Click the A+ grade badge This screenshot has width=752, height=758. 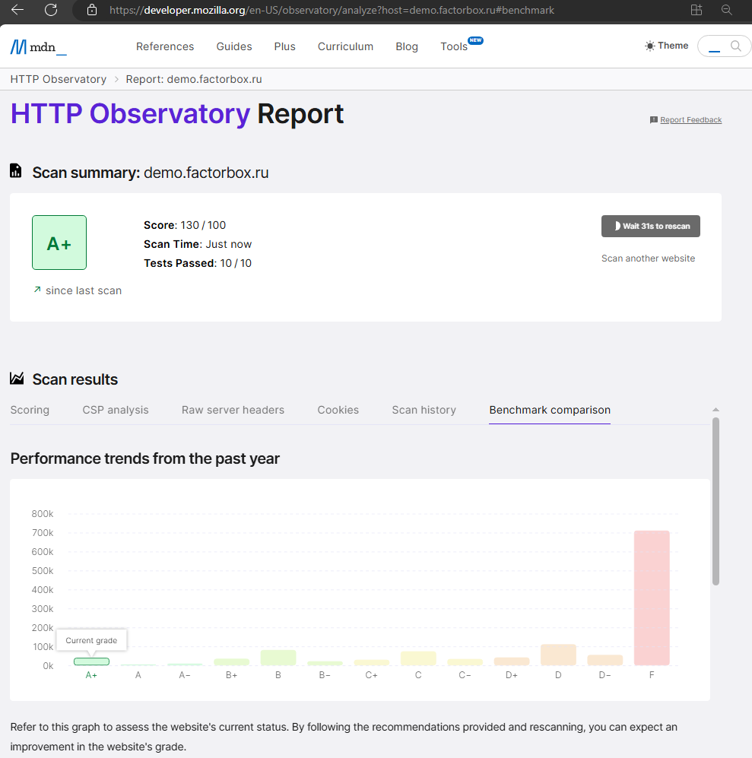point(59,243)
